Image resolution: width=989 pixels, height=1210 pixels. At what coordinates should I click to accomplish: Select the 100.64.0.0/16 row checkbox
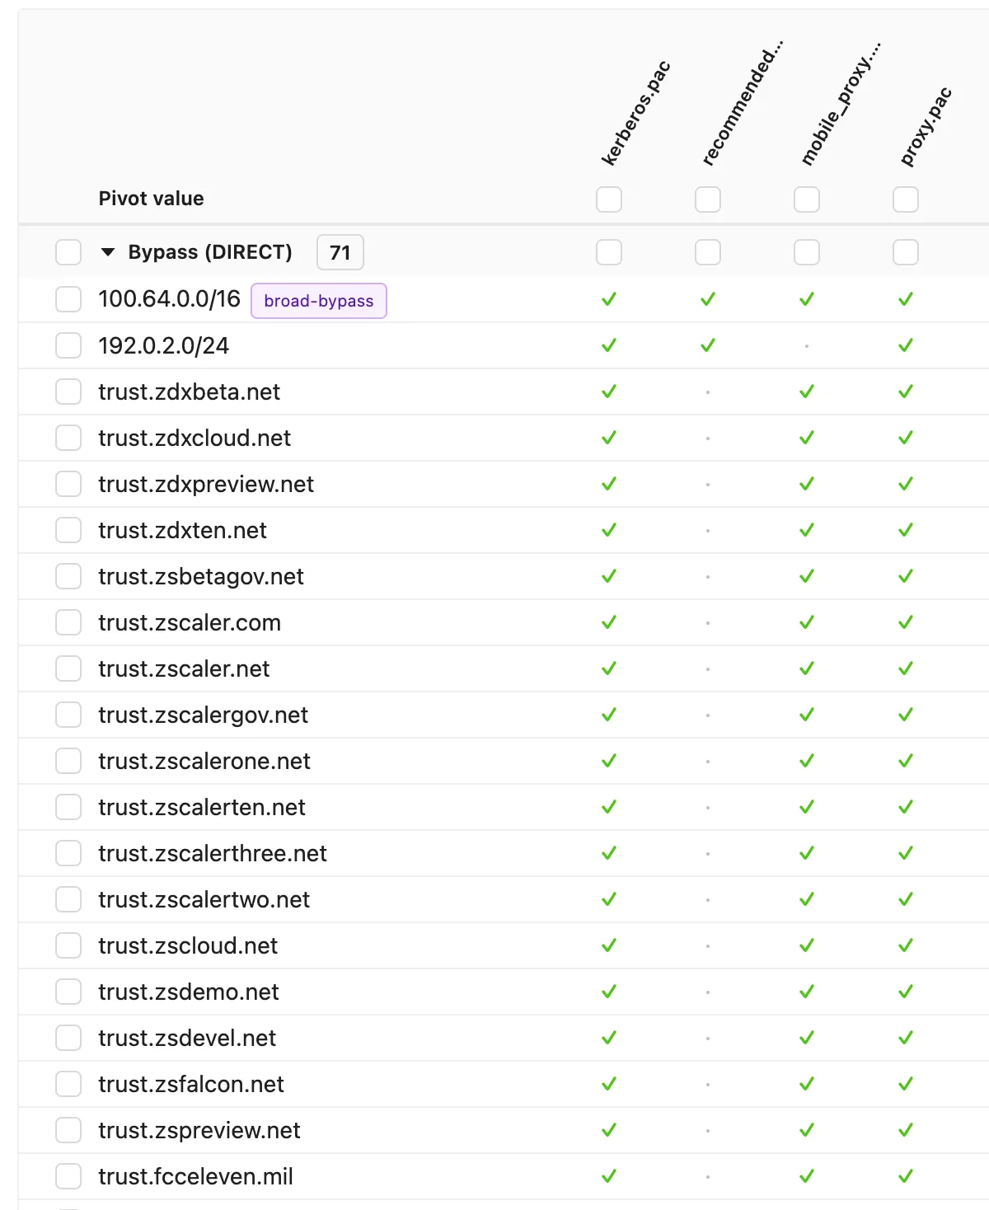click(68, 299)
